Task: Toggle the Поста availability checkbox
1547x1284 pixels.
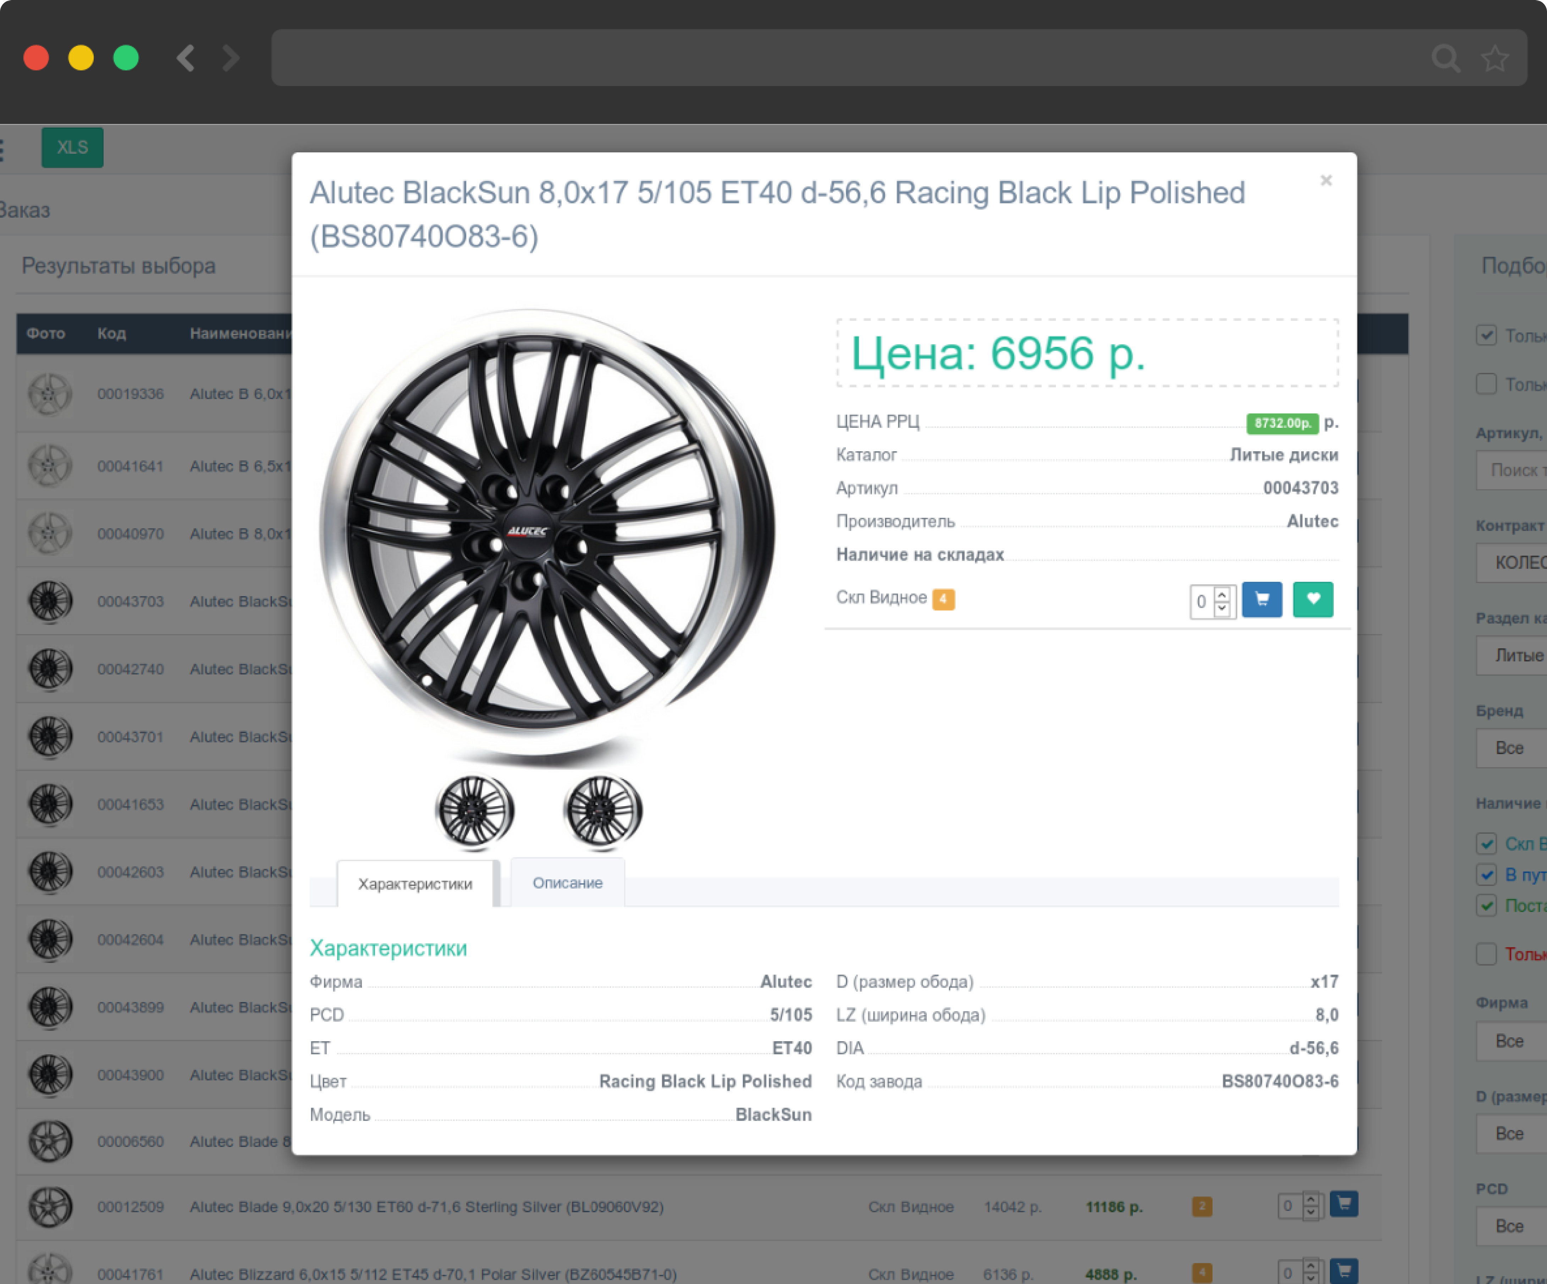Action: click(x=1486, y=905)
